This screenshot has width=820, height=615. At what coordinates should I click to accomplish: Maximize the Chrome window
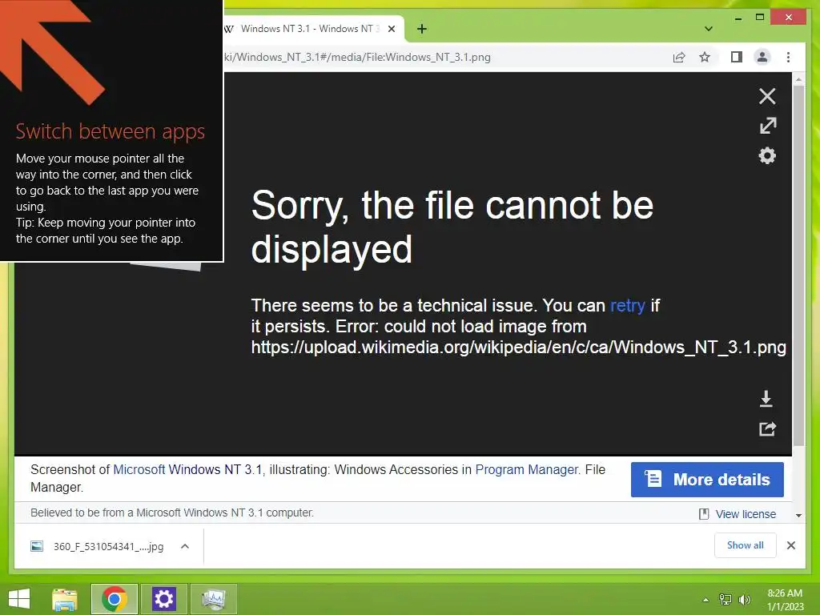(760, 18)
